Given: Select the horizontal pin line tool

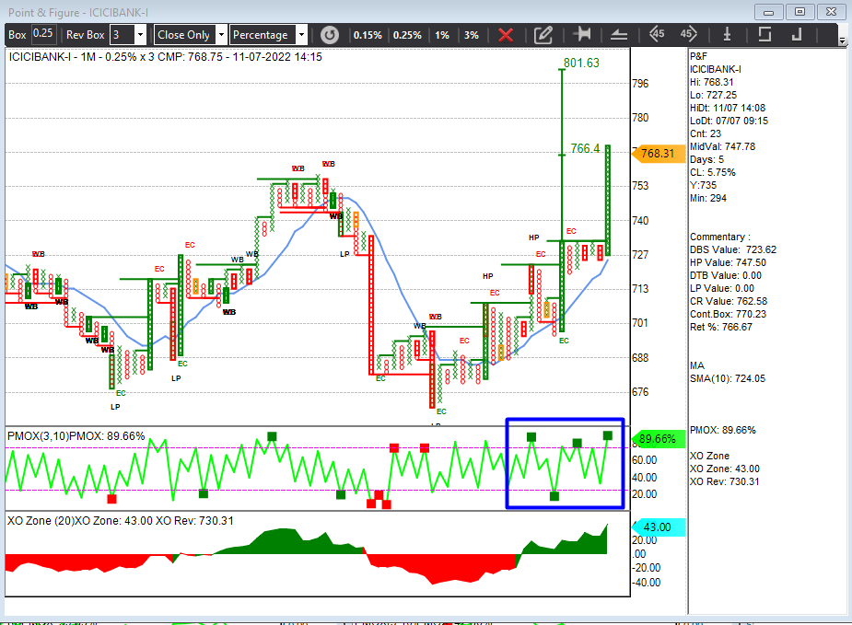Looking at the screenshot, I should click(581, 34).
